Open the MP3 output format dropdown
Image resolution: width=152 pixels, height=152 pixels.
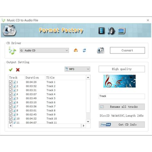click(x=77, y=69)
